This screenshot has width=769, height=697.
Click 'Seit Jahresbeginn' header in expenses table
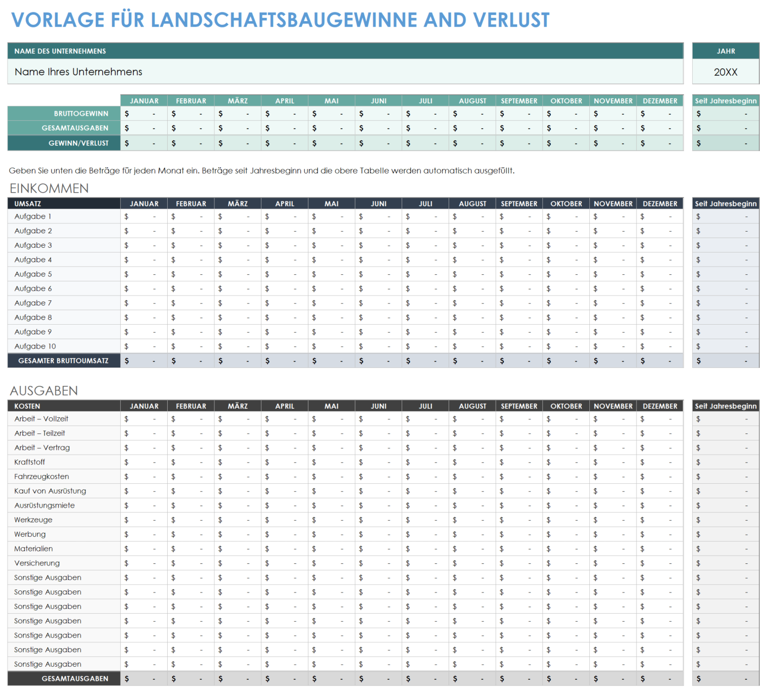pos(726,406)
